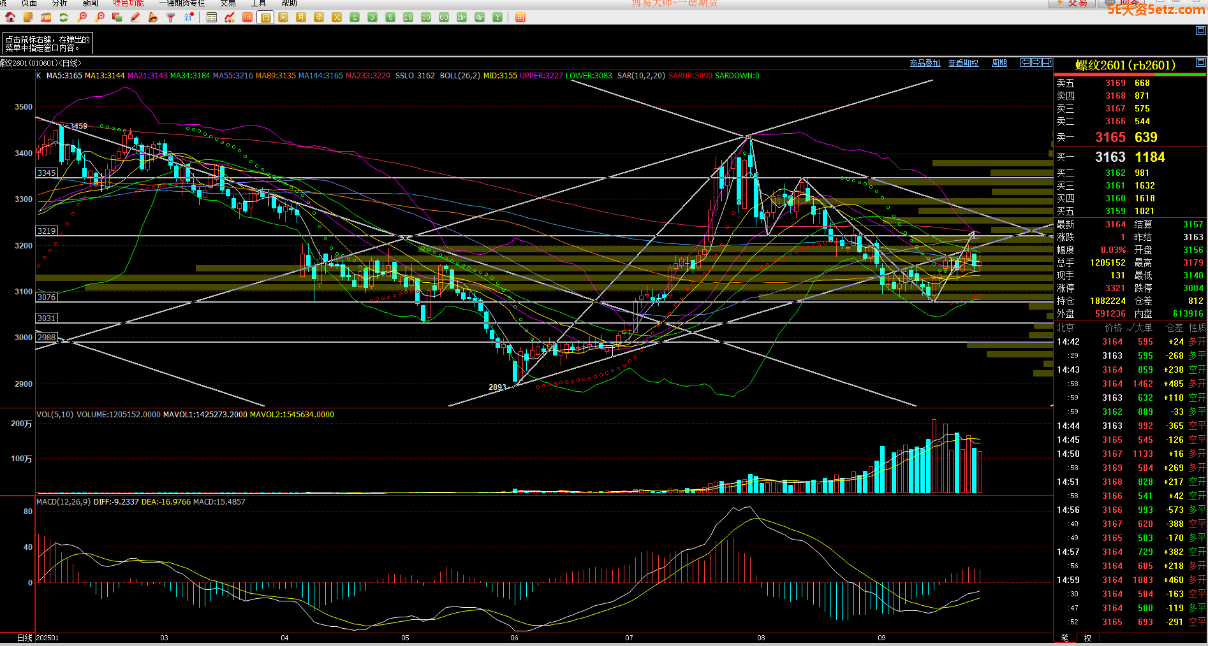Select the red pencil drawing tool

pos(135,17)
